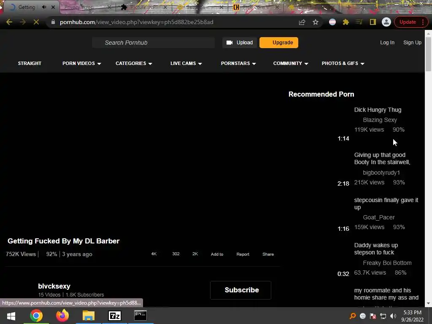The image size is (432, 324).
Task: Click the 302 dislikes count
Action: 176,254
